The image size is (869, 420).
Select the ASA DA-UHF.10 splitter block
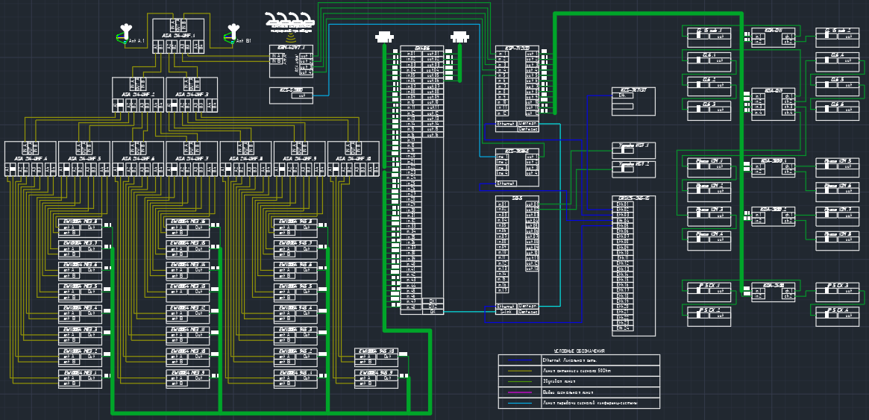click(x=354, y=159)
